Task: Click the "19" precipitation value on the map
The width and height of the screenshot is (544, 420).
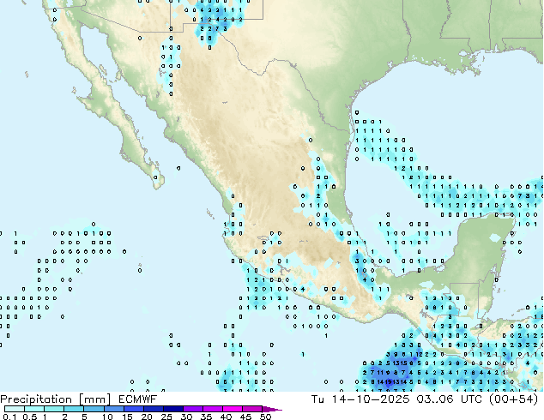Action: click(x=389, y=382)
